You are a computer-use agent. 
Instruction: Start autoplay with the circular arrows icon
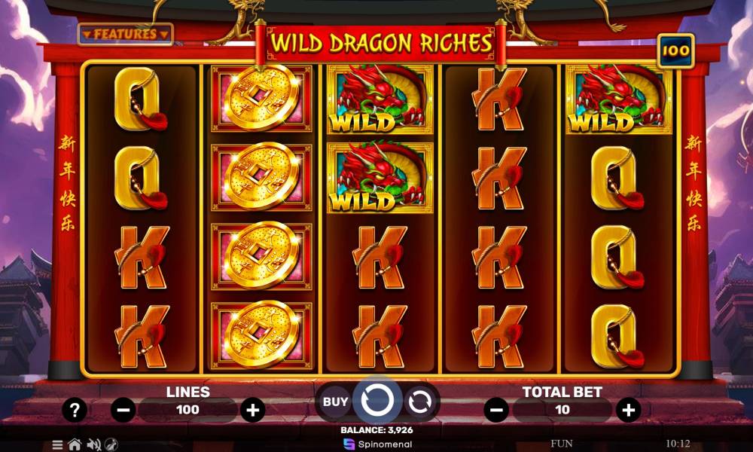[x=420, y=402]
